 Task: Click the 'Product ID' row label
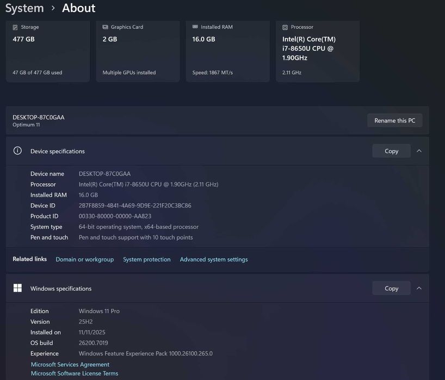point(44,216)
